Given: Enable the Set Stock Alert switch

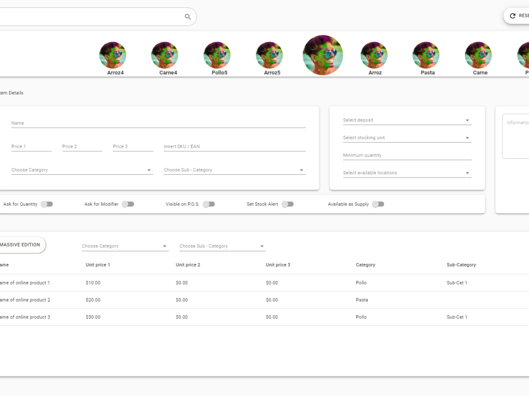Looking at the screenshot, I should coord(288,204).
